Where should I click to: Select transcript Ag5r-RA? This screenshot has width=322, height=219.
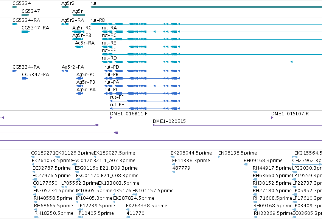click(x=85, y=43)
